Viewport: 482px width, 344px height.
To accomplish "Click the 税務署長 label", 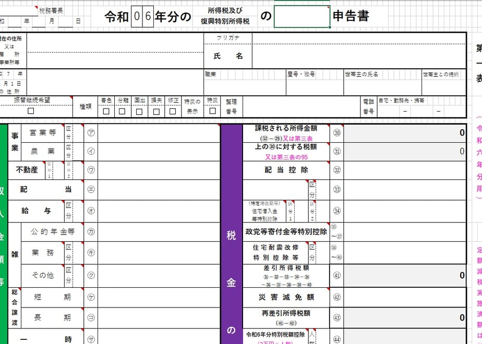I will pos(51,11).
